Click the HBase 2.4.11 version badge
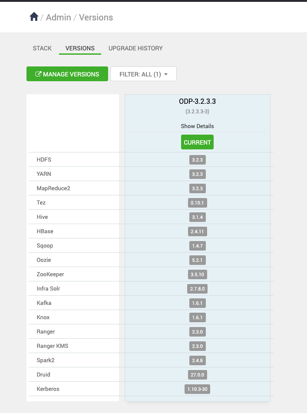Viewport: 307px width, 413px height. 197,231
